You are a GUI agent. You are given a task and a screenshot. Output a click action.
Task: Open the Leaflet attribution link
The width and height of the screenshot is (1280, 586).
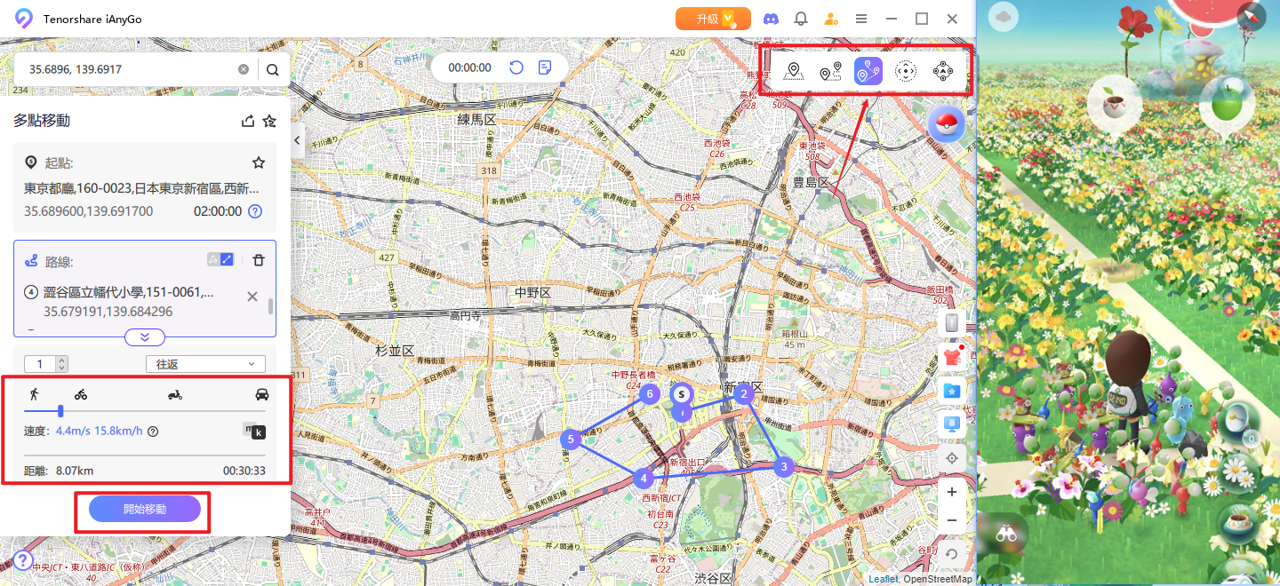(883, 579)
